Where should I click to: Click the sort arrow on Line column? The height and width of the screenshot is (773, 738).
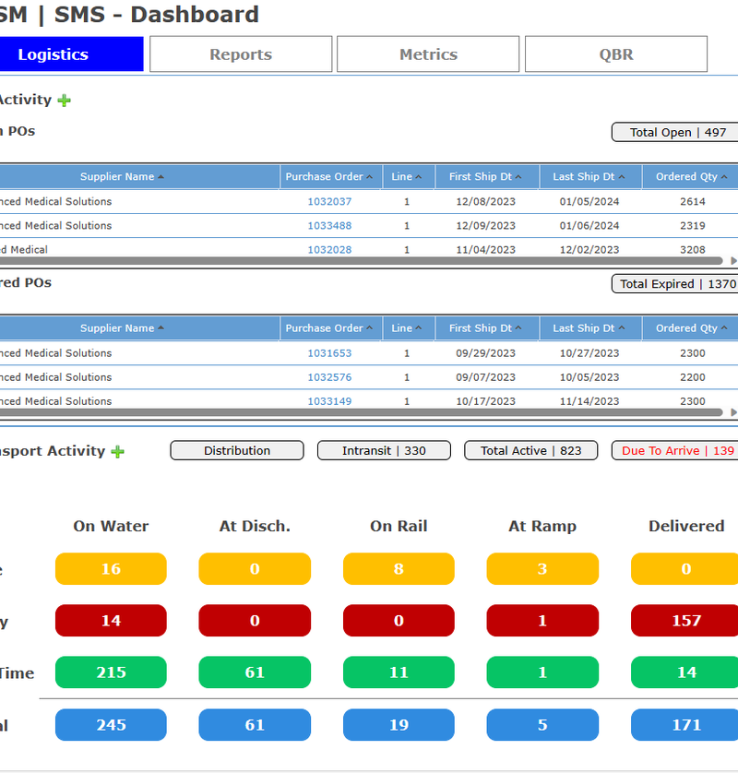click(x=420, y=176)
